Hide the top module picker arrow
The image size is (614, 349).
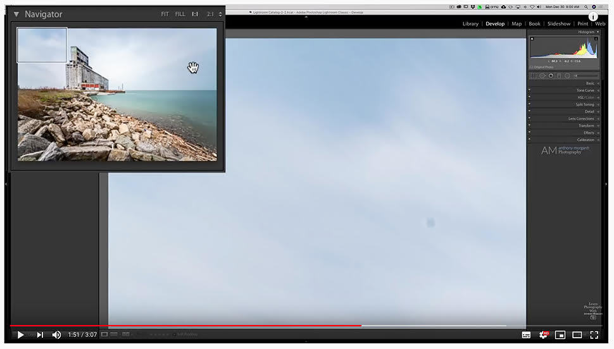point(306,17)
